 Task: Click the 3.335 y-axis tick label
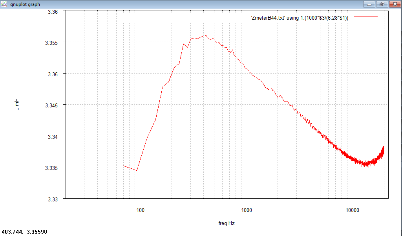(x=51, y=168)
